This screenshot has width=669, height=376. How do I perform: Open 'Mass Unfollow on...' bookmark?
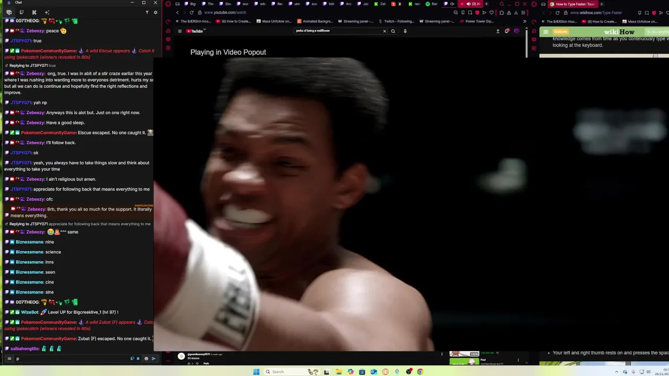pyautogui.click(x=274, y=21)
